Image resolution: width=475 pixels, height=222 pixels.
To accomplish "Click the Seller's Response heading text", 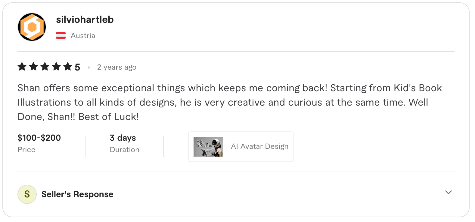I will 77,194.
